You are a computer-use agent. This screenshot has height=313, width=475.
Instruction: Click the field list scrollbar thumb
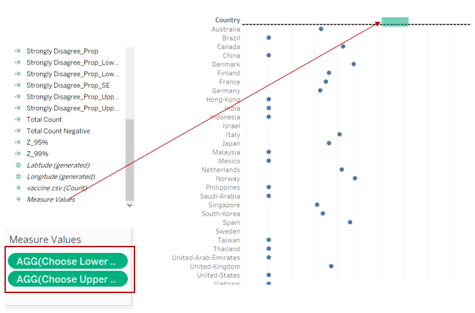(x=130, y=159)
